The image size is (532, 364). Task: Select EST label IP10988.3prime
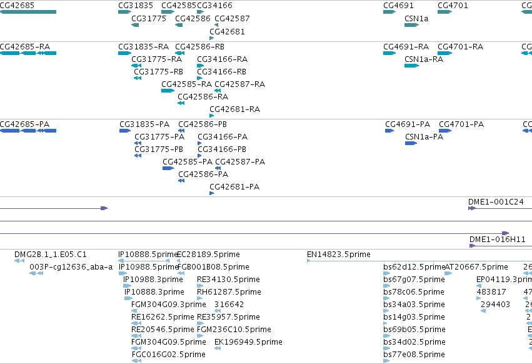click(153, 280)
